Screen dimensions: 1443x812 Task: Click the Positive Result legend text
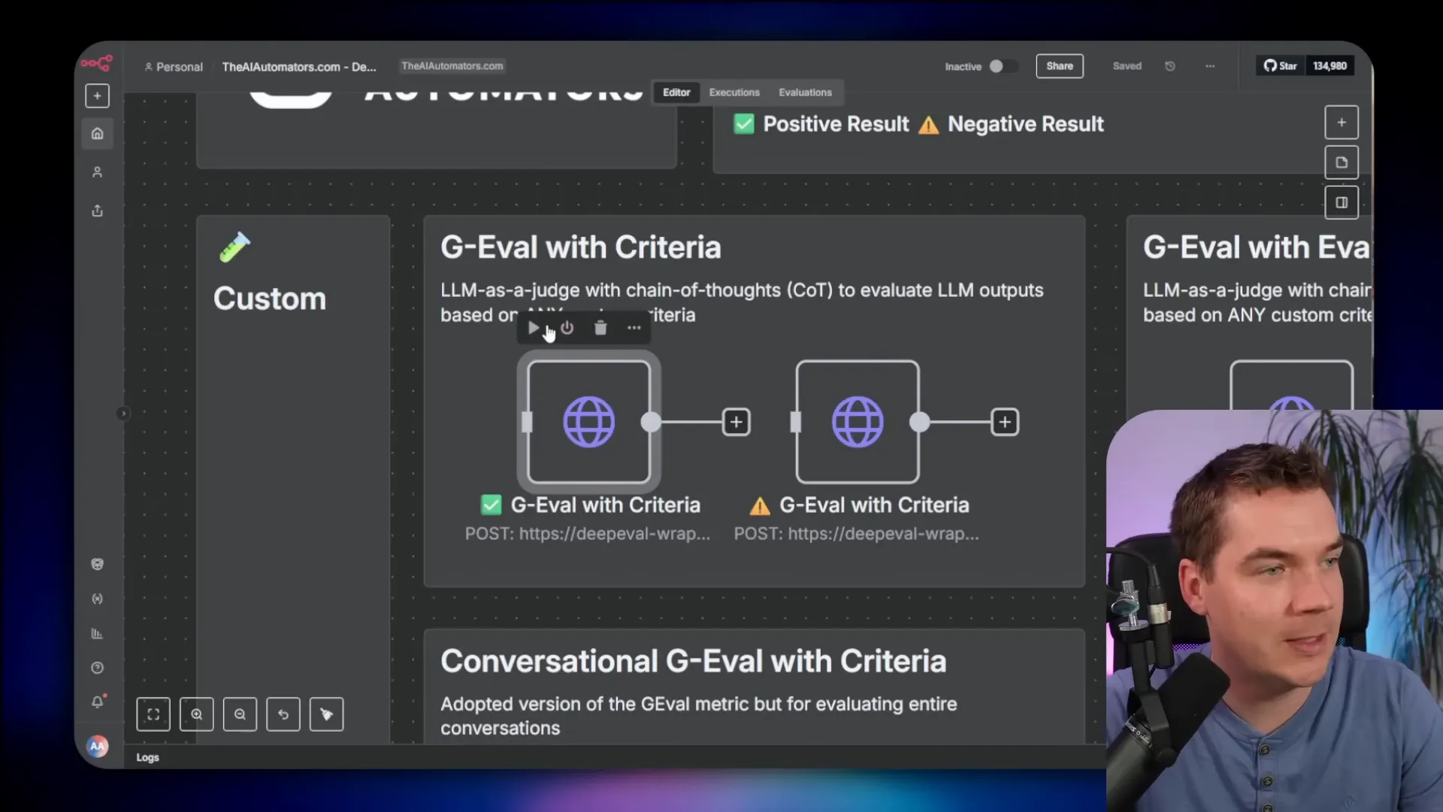(836, 124)
